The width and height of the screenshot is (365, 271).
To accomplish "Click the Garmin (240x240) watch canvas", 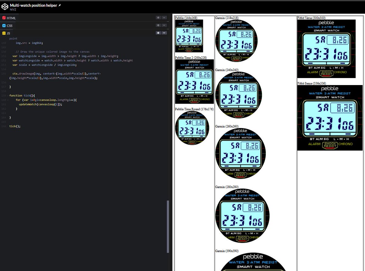I will 238,95.
